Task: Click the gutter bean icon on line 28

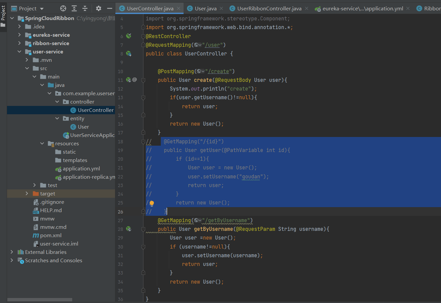Action: pos(129,229)
